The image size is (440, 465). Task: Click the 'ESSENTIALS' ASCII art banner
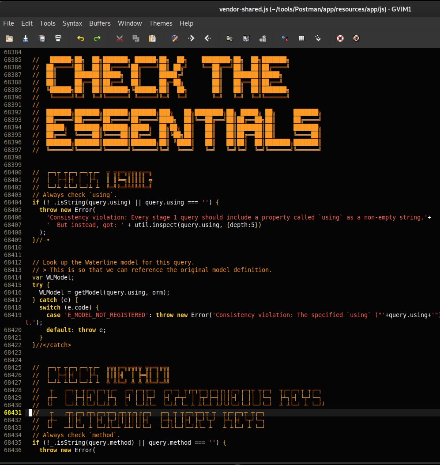(184, 129)
